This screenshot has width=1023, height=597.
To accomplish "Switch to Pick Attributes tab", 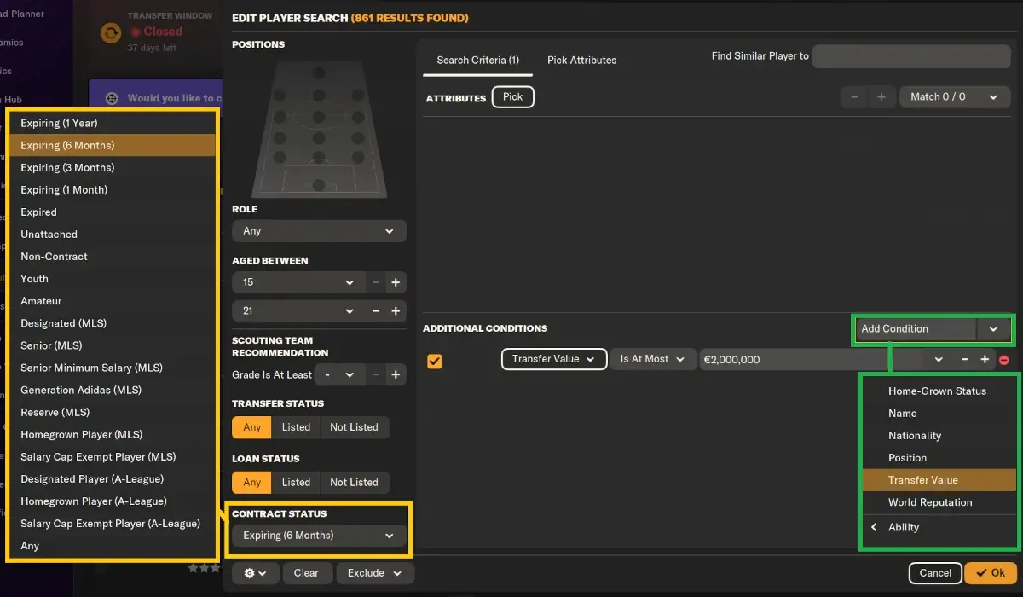I will coord(581,61).
